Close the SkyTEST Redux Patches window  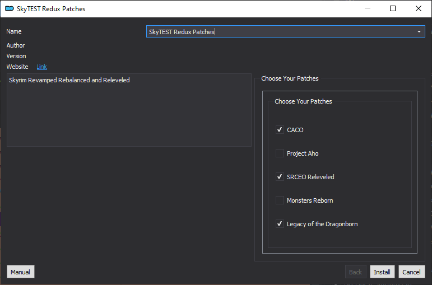pyautogui.click(x=418, y=8)
